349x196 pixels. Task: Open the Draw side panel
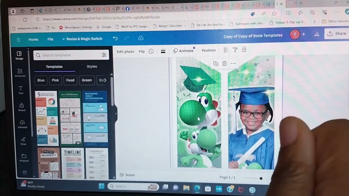[x=23, y=141]
